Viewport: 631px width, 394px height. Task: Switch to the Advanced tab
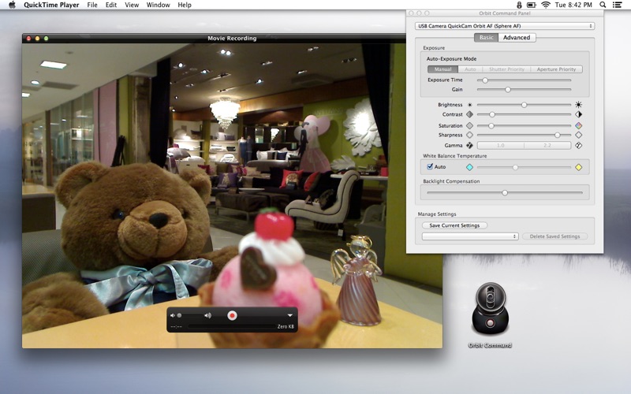517,38
